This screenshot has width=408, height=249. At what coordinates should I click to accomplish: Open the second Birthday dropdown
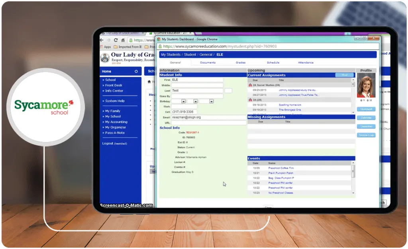[196, 101]
